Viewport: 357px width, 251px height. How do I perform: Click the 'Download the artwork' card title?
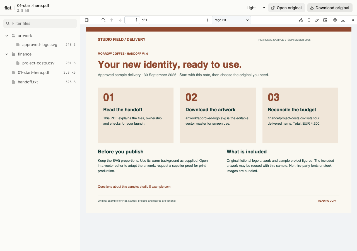point(210,110)
